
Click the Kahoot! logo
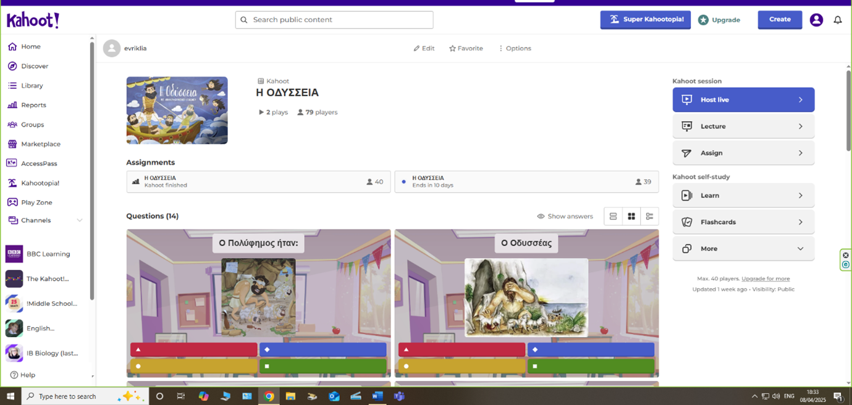tap(33, 20)
